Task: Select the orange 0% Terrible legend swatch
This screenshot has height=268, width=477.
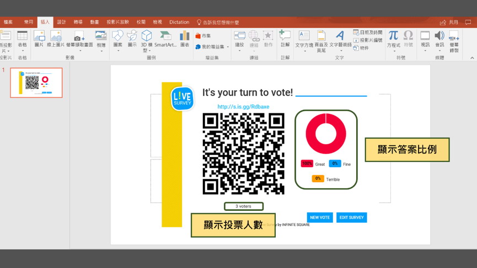Action: tap(318, 178)
